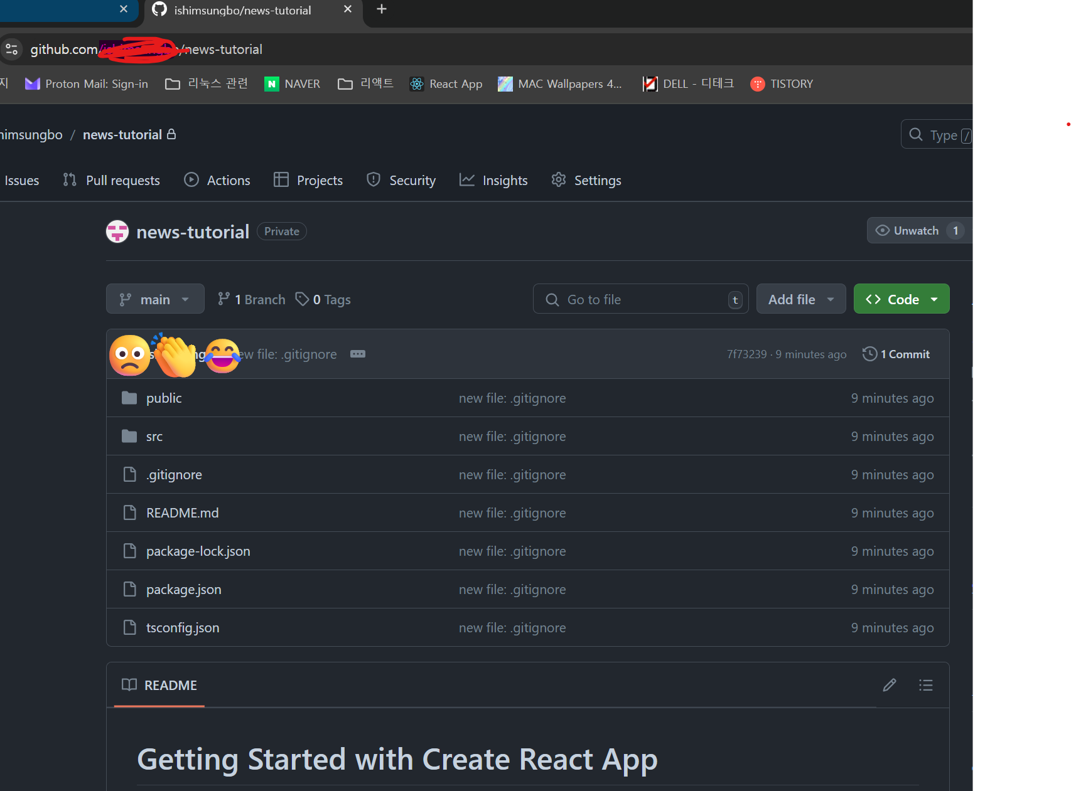Click the Go to file search box
The image size is (1071, 791).
pyautogui.click(x=641, y=299)
